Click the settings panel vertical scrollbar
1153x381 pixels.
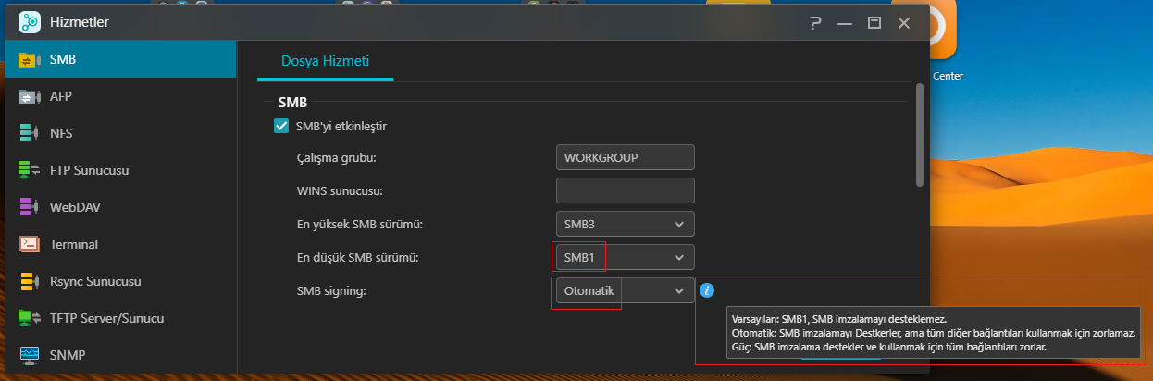(x=919, y=136)
